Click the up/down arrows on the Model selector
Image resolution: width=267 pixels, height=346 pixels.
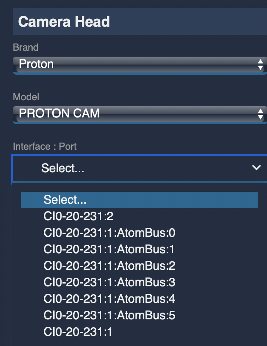(x=261, y=114)
